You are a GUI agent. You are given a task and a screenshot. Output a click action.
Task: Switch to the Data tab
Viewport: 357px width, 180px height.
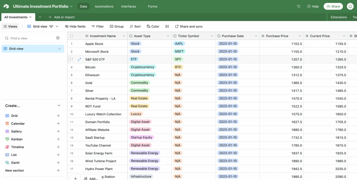pyautogui.click(x=83, y=6)
